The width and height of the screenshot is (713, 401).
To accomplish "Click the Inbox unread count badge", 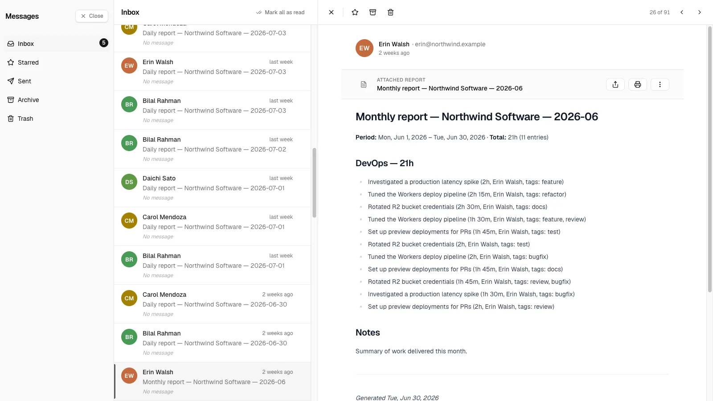I will (104, 43).
